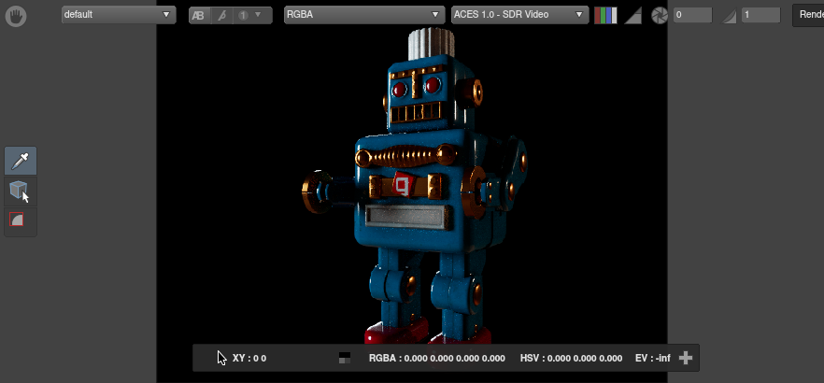Click the hand icon in top-left corner
The width and height of the screenshot is (824, 383).
coord(18,15)
